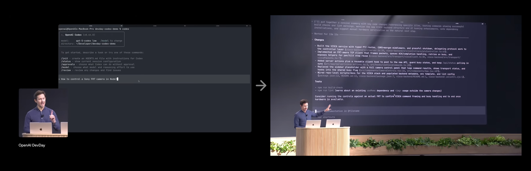Click the 'Implemented an FR7-aware TCP client' bullet

(388, 55)
